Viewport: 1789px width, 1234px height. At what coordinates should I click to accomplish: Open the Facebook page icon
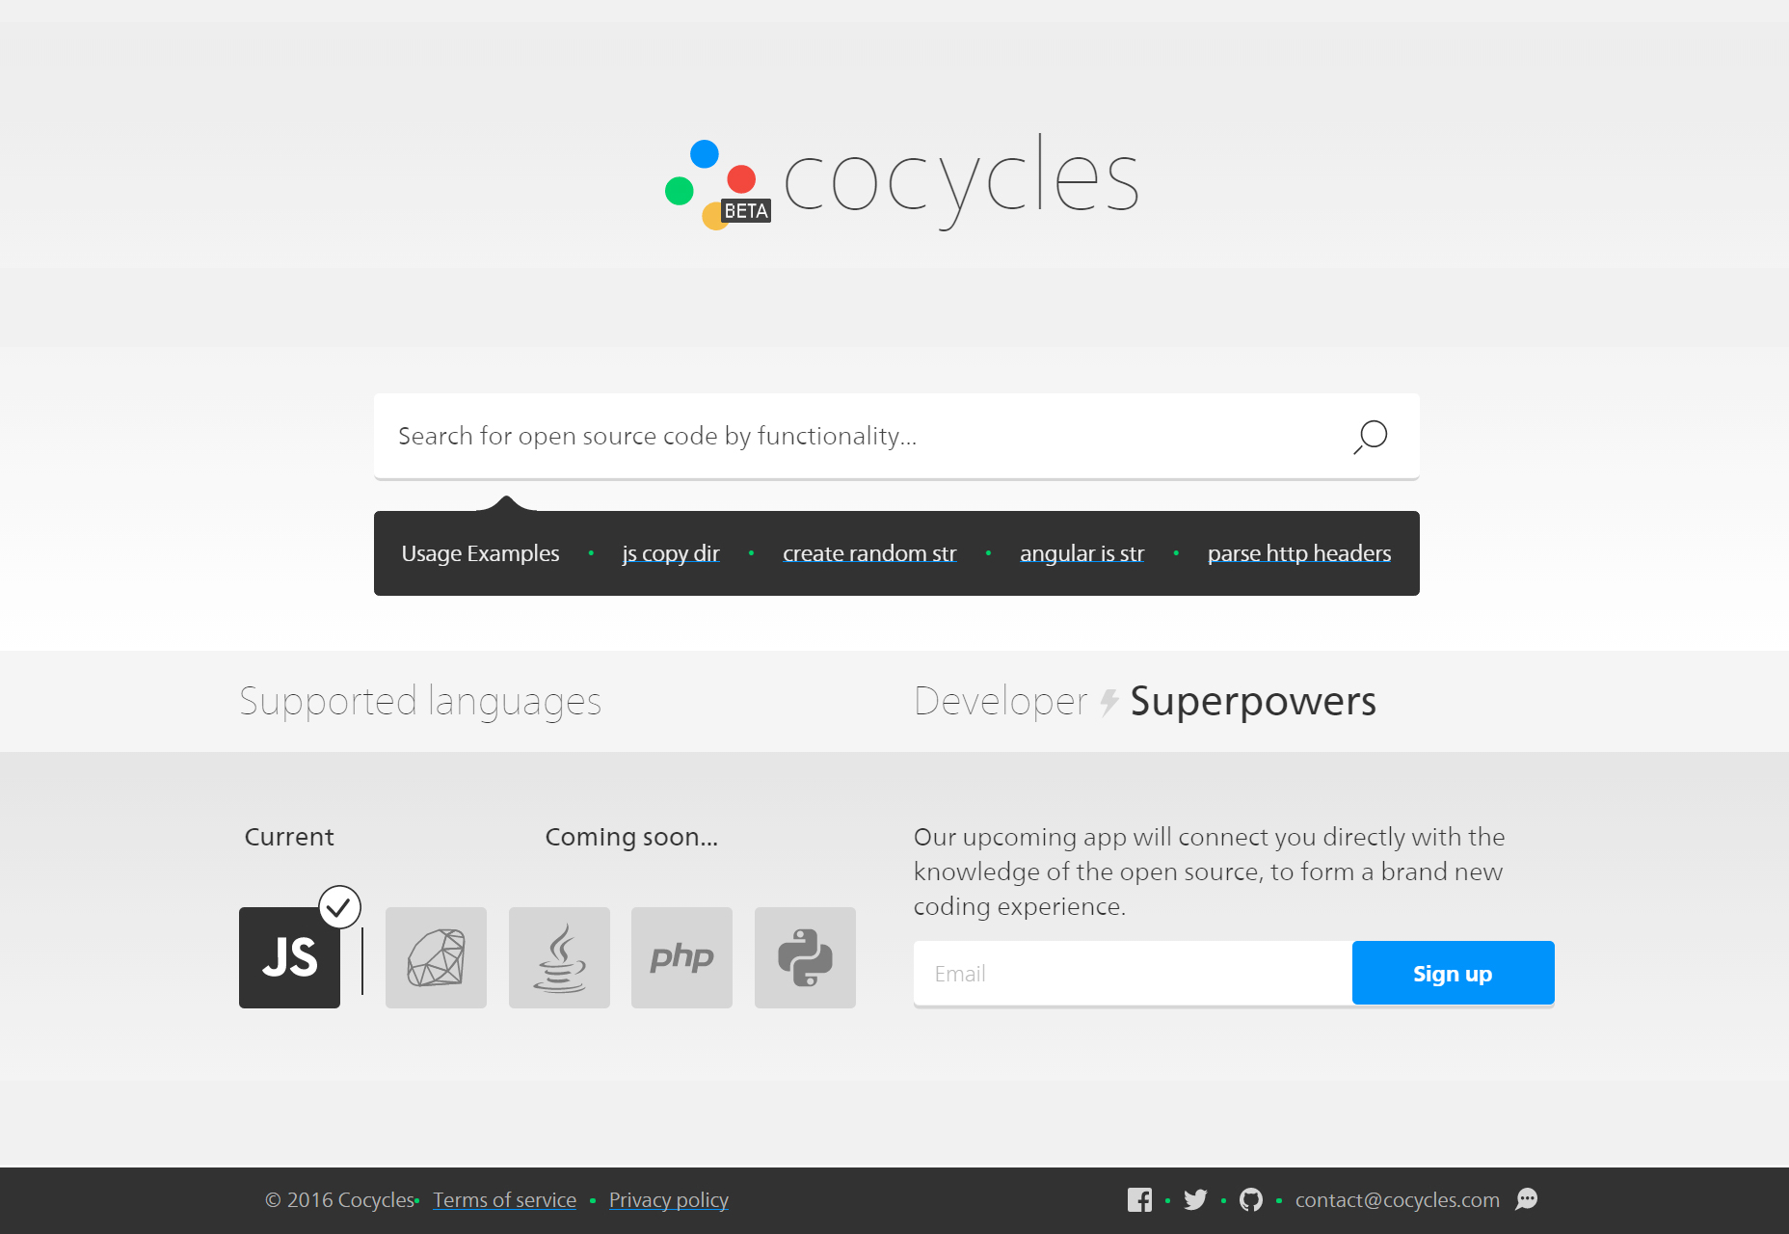pos(1139,1199)
